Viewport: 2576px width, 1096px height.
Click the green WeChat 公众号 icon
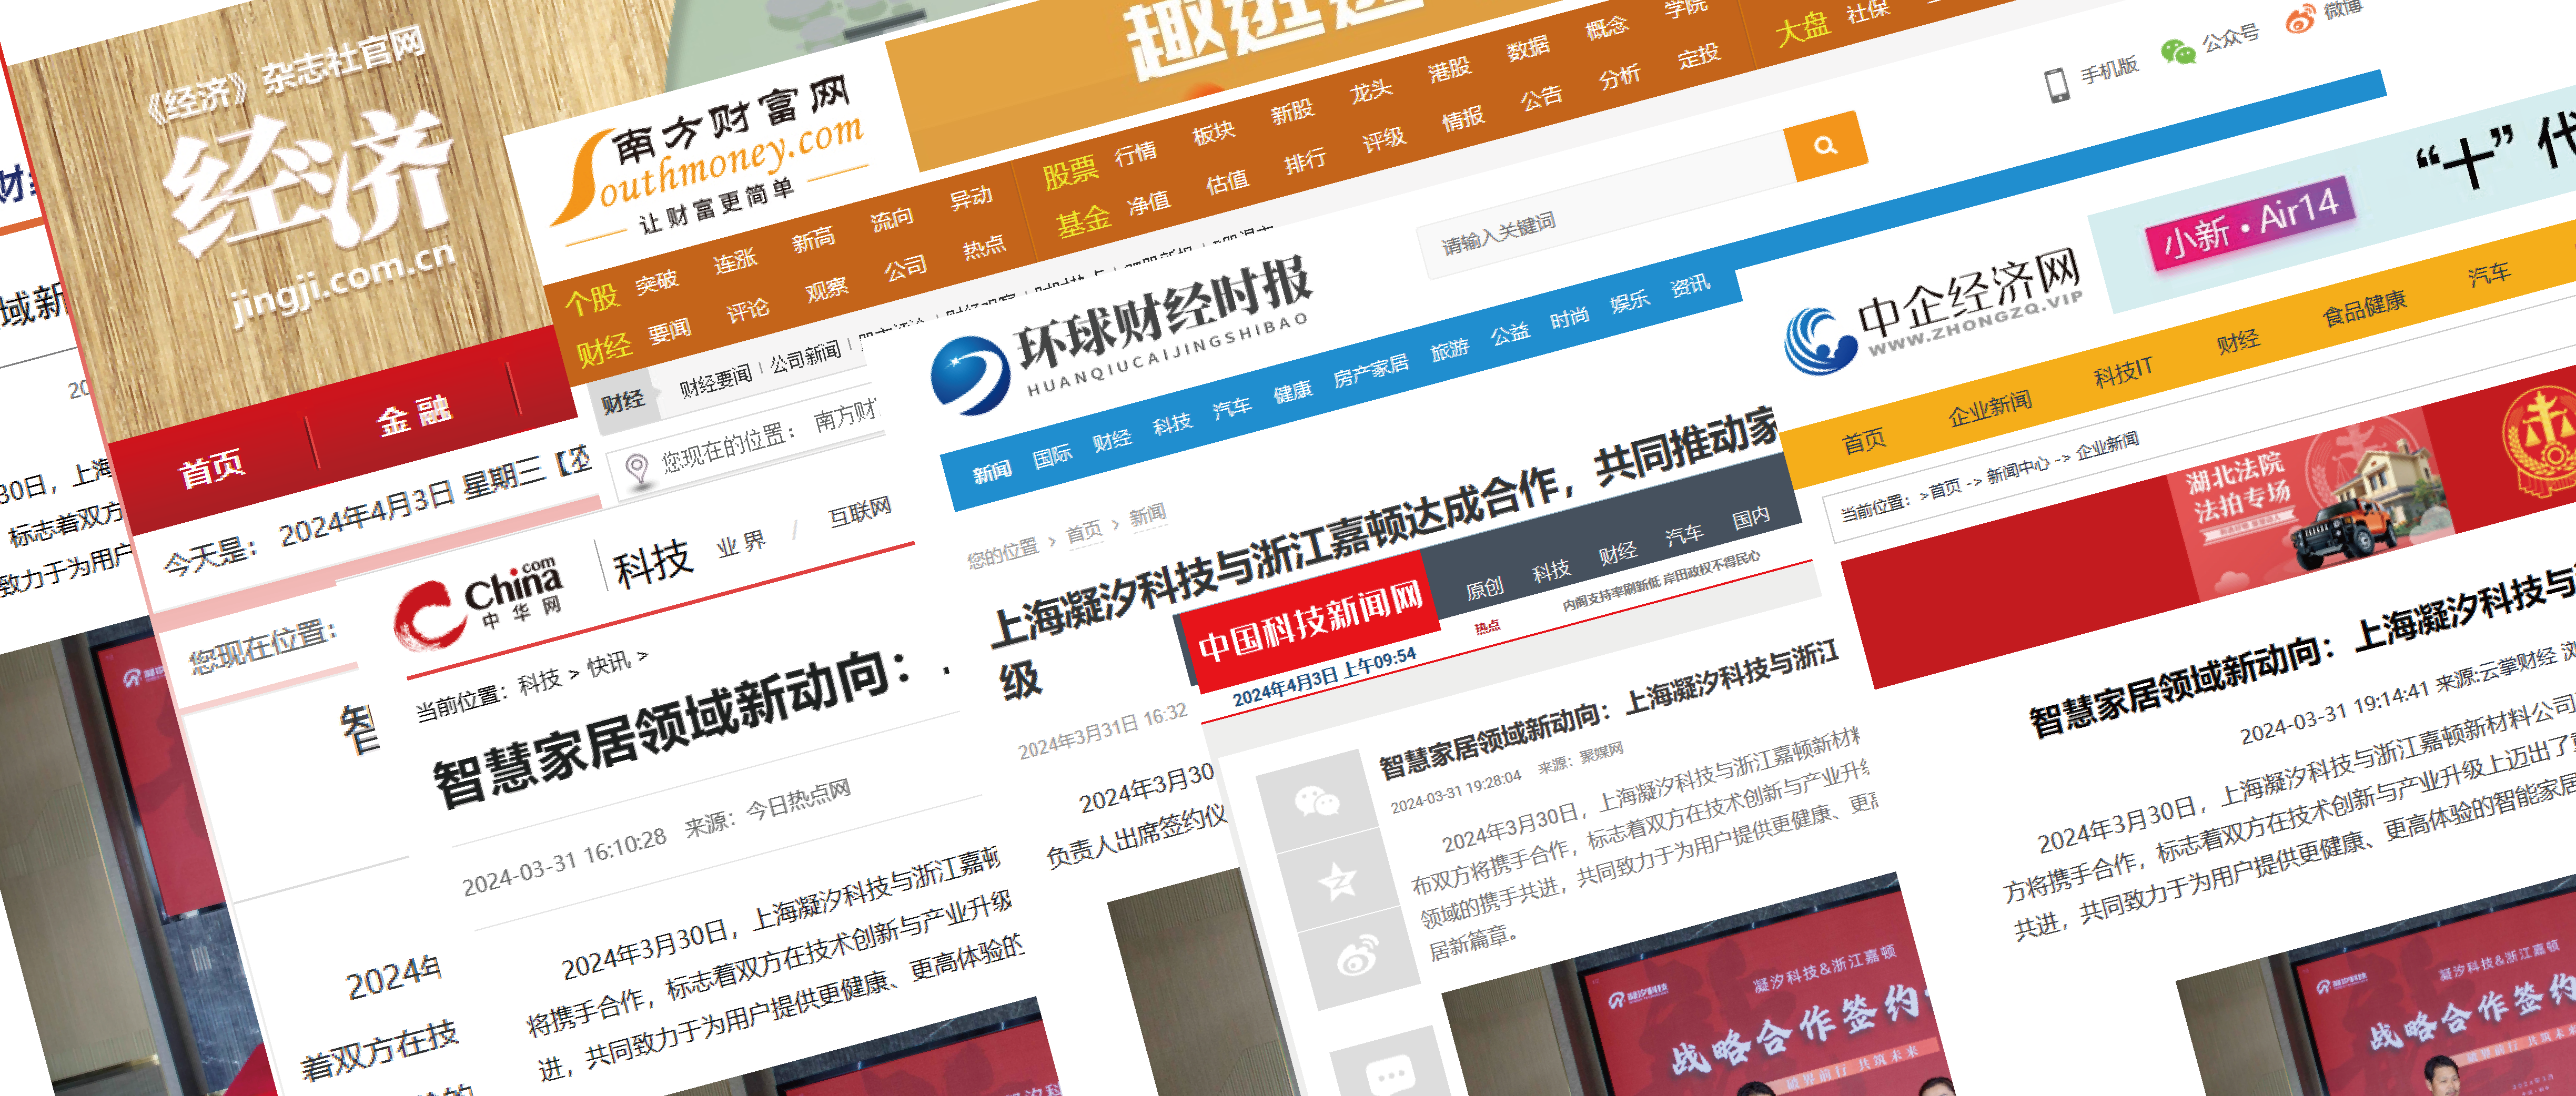pos(2177,51)
